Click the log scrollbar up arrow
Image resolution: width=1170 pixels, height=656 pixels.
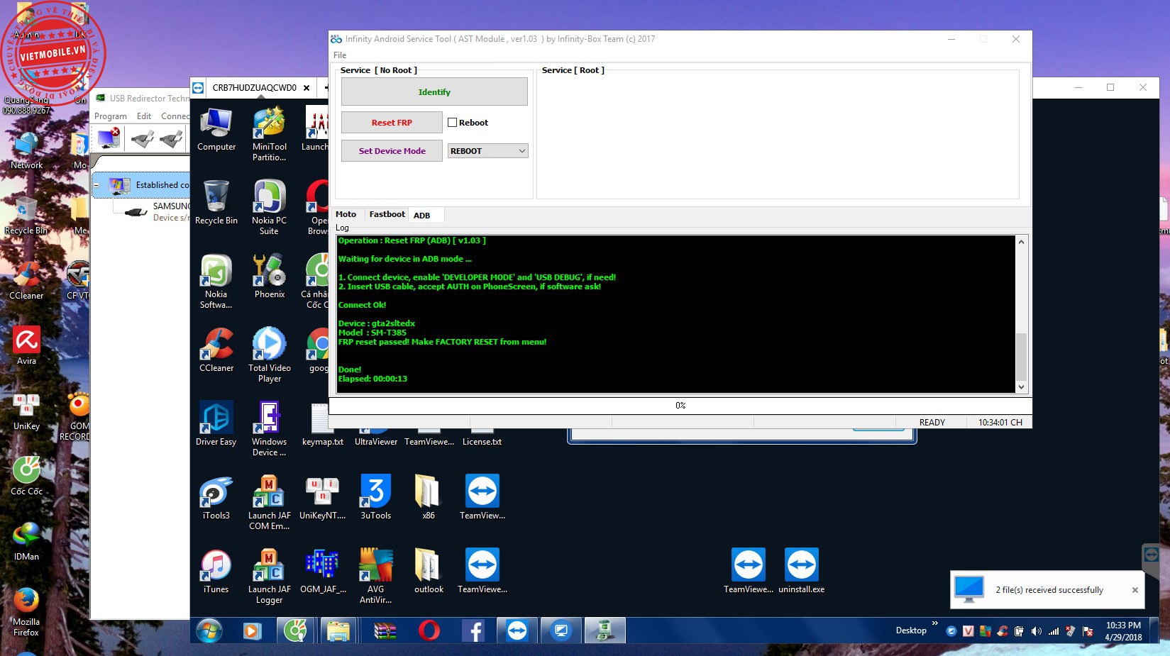coord(1021,242)
